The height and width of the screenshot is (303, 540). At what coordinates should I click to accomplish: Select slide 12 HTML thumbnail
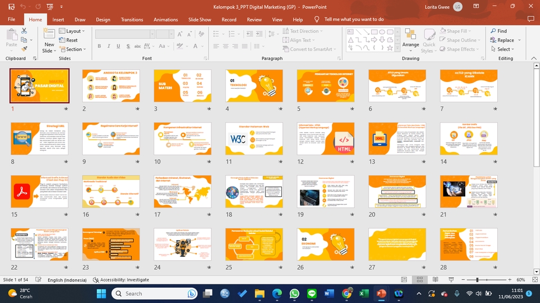pos(326,138)
